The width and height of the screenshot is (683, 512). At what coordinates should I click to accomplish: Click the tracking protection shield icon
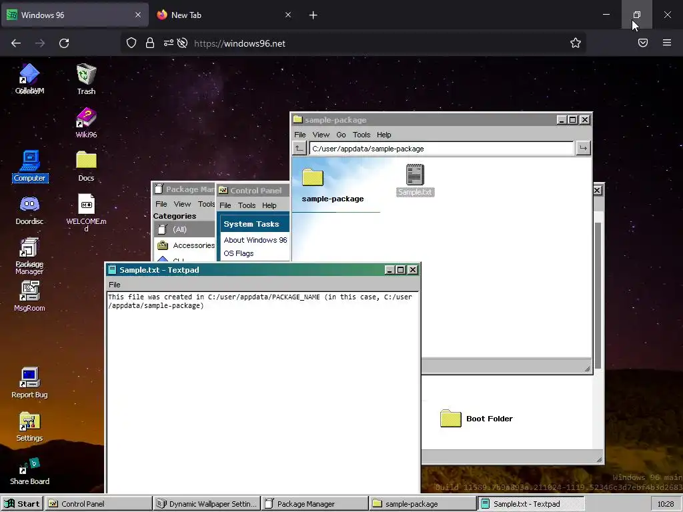tap(131, 43)
